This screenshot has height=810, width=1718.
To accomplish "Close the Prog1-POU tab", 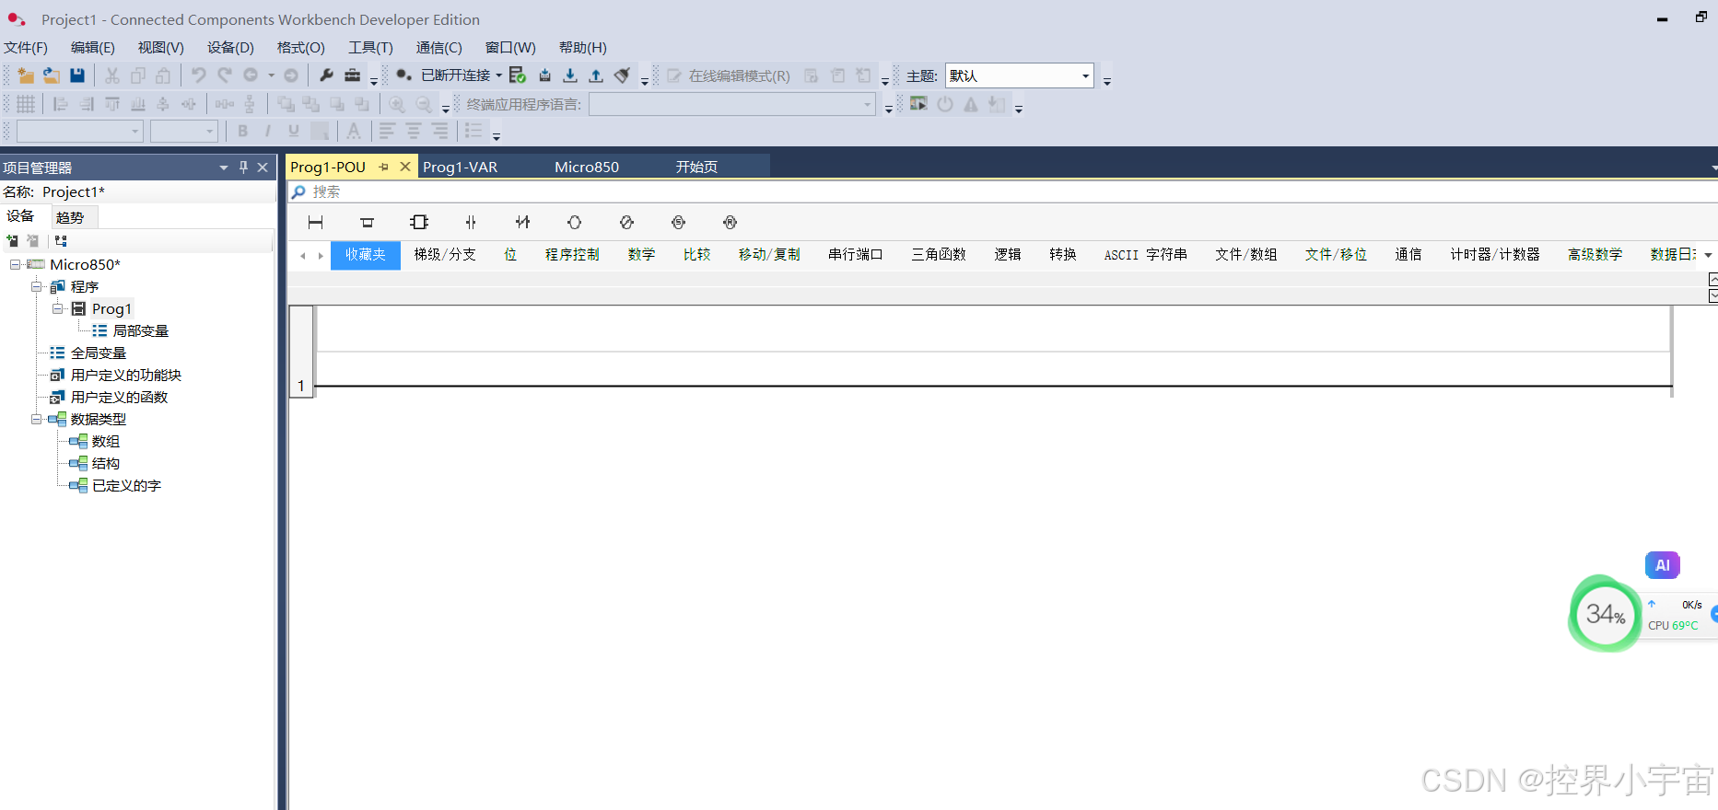I will (x=404, y=167).
